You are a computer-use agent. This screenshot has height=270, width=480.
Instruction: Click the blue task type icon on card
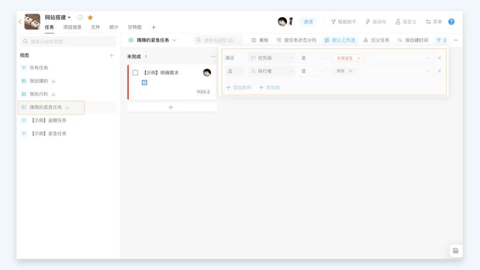(x=144, y=83)
